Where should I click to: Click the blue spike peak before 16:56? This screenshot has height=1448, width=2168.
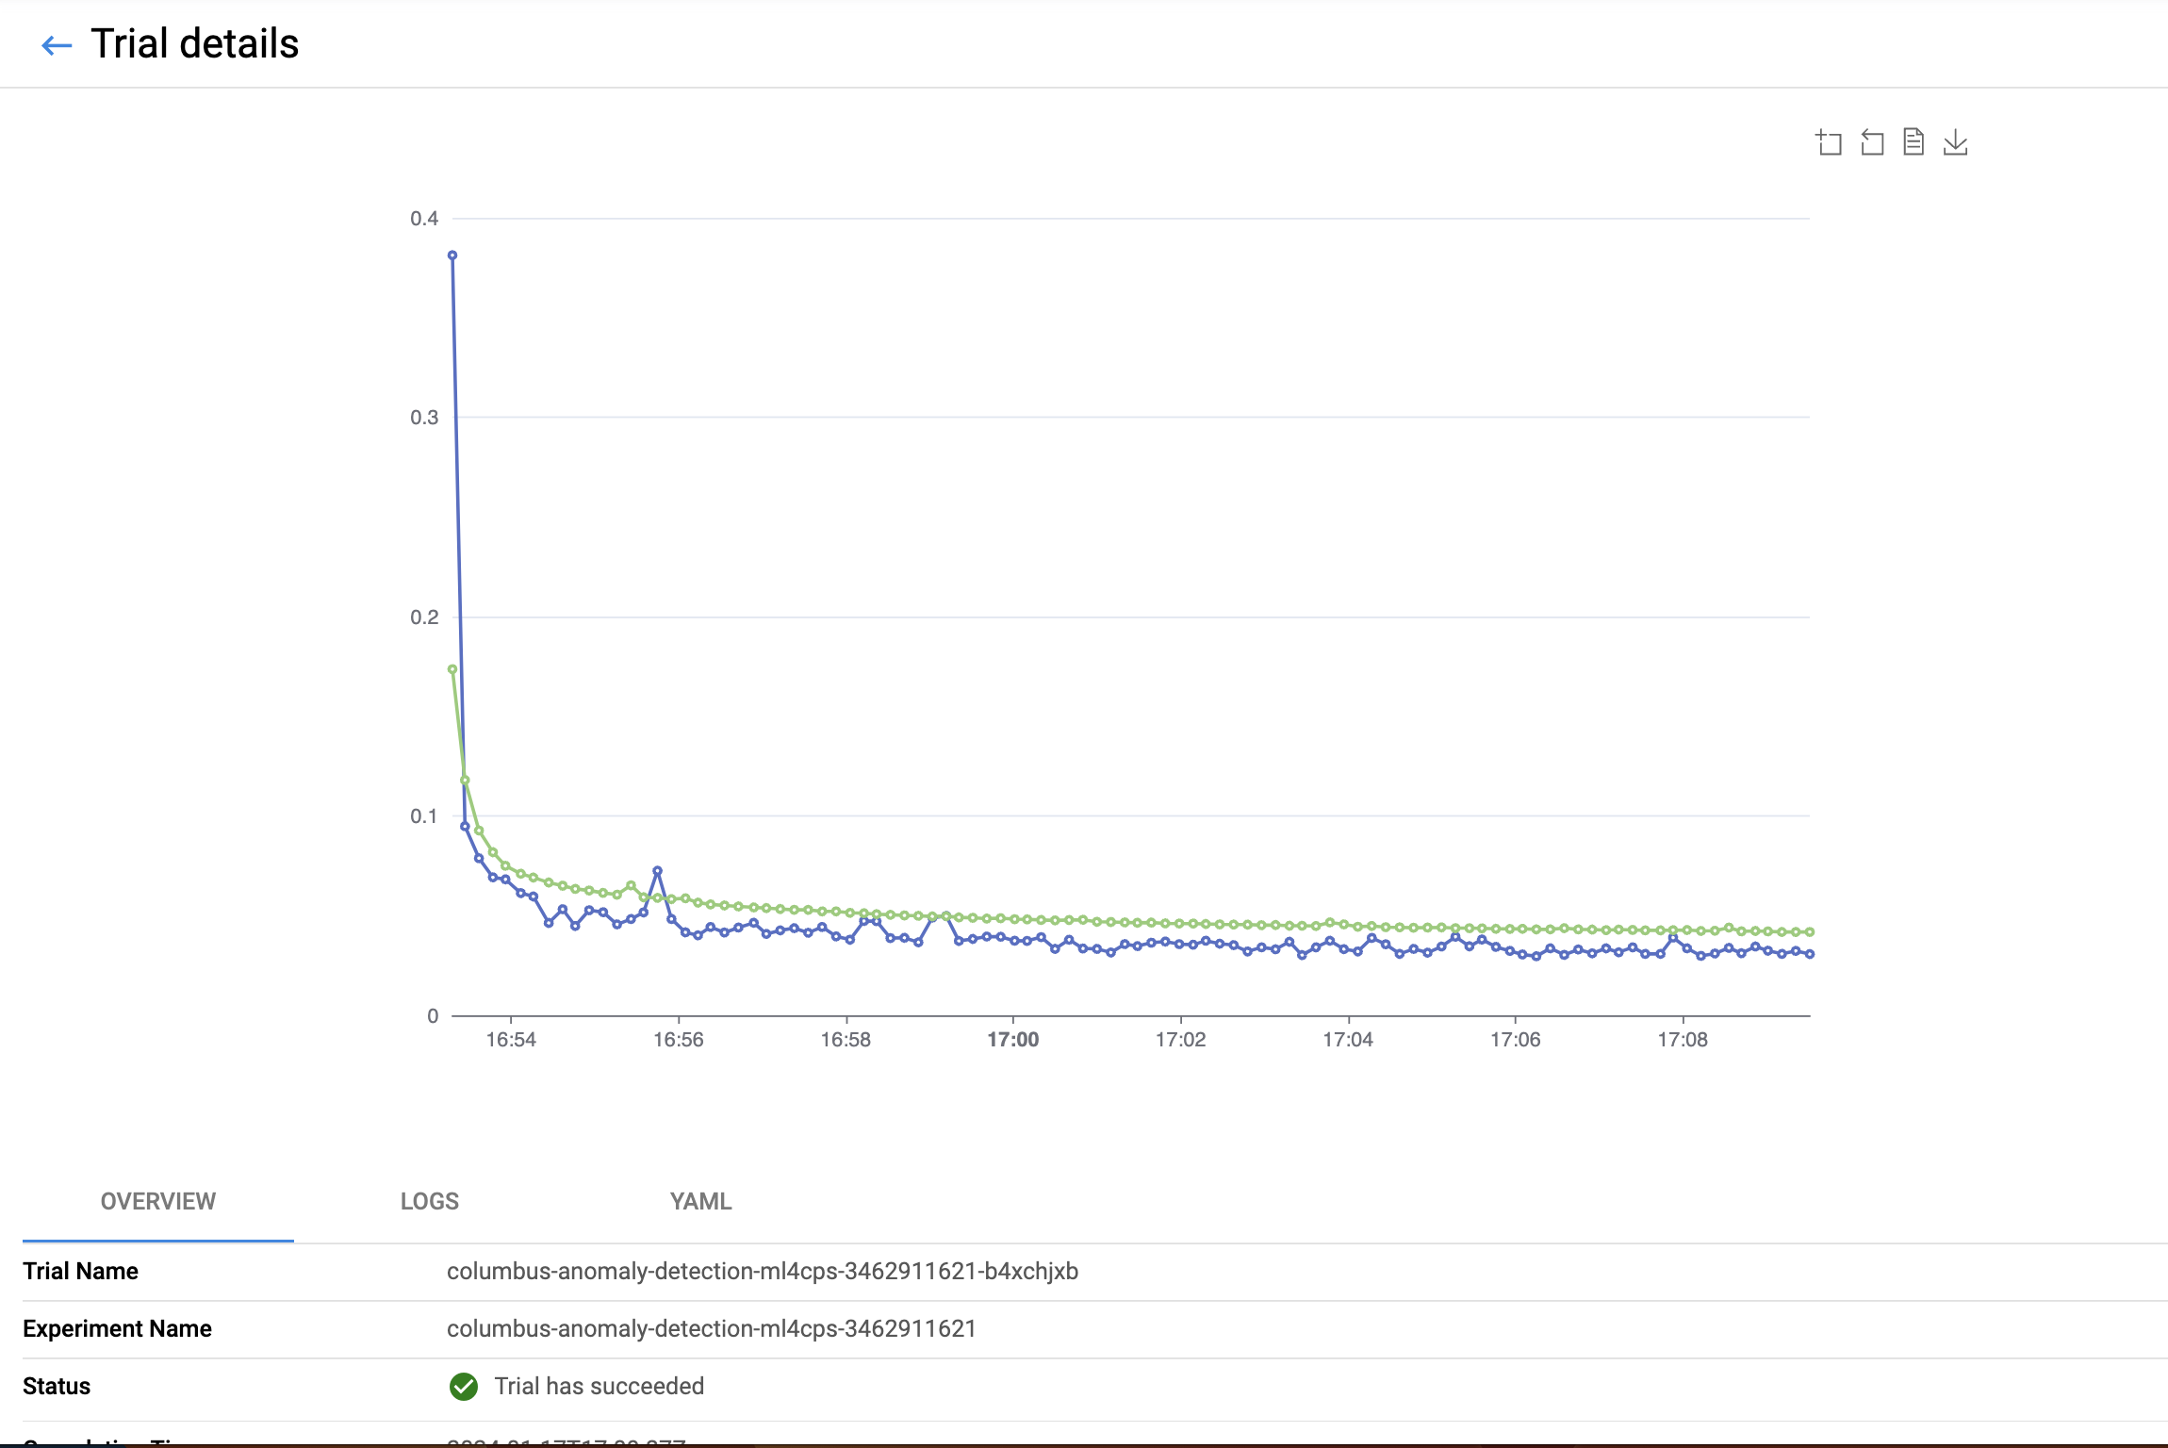pos(657,871)
